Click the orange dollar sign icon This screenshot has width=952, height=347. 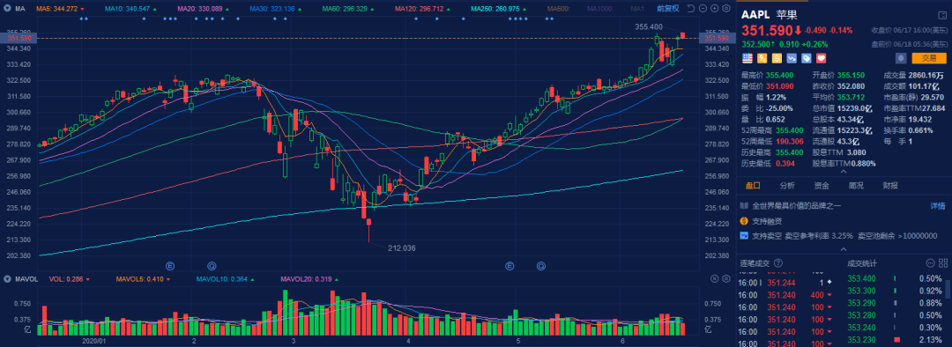point(777,58)
